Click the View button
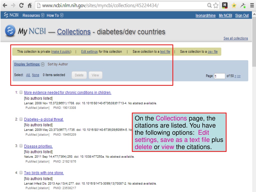Screen dimensions: 256x192 click(95, 75)
